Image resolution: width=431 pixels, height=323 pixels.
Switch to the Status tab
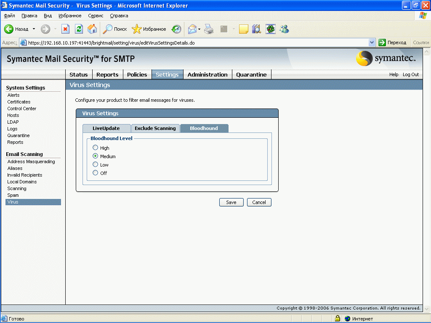pos(79,75)
